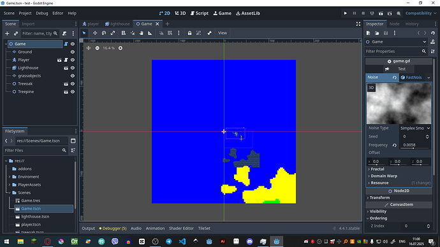Toggle visibility of Lighthouse node
The image size is (440, 247).
click(73, 68)
